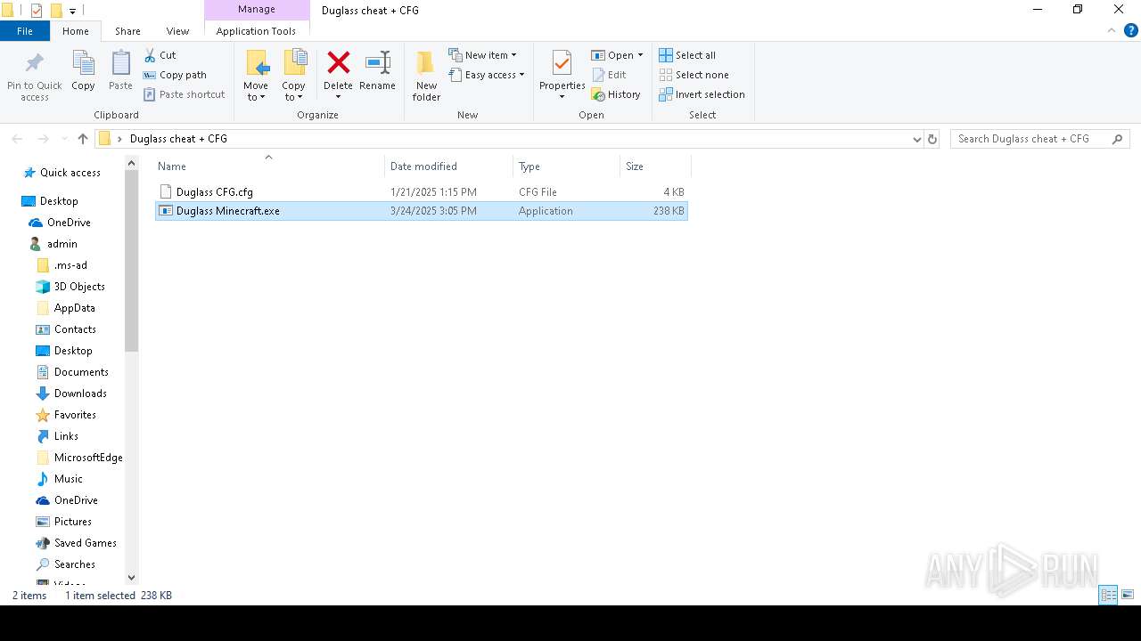The height and width of the screenshot is (641, 1141).
Task: Open the Recent locations dropdown arrow
Action: (64, 139)
